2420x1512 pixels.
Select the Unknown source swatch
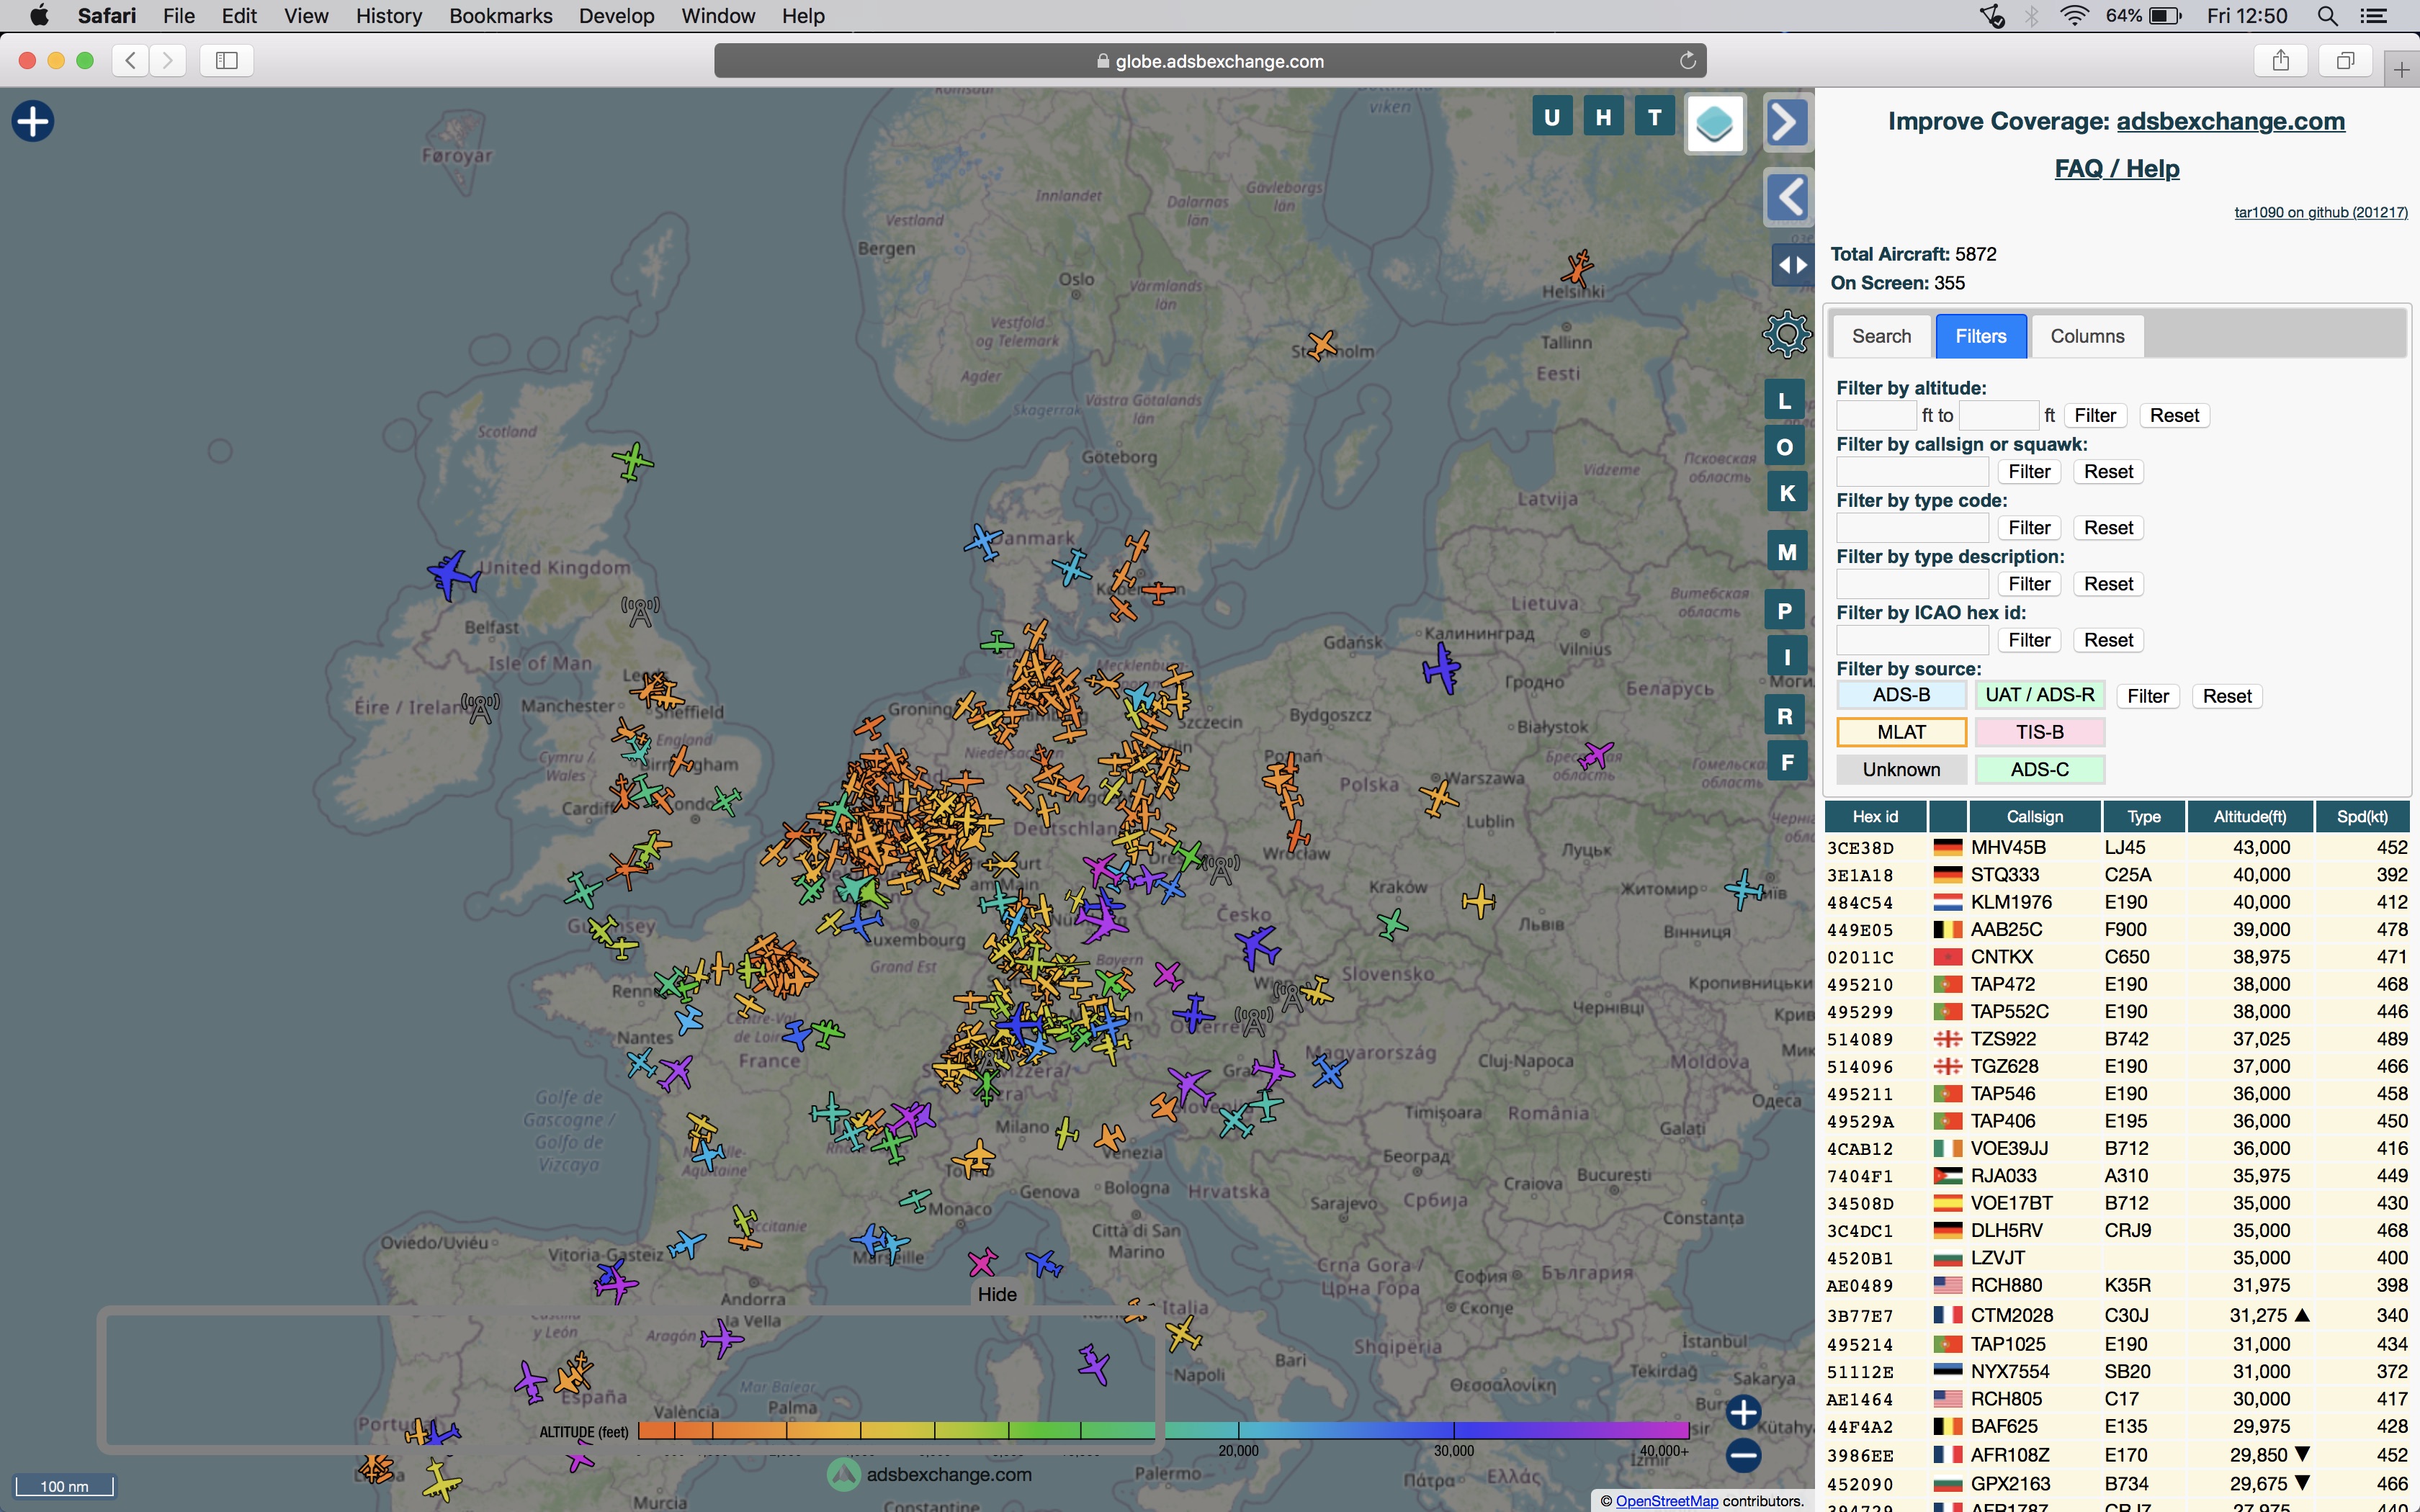point(1901,769)
